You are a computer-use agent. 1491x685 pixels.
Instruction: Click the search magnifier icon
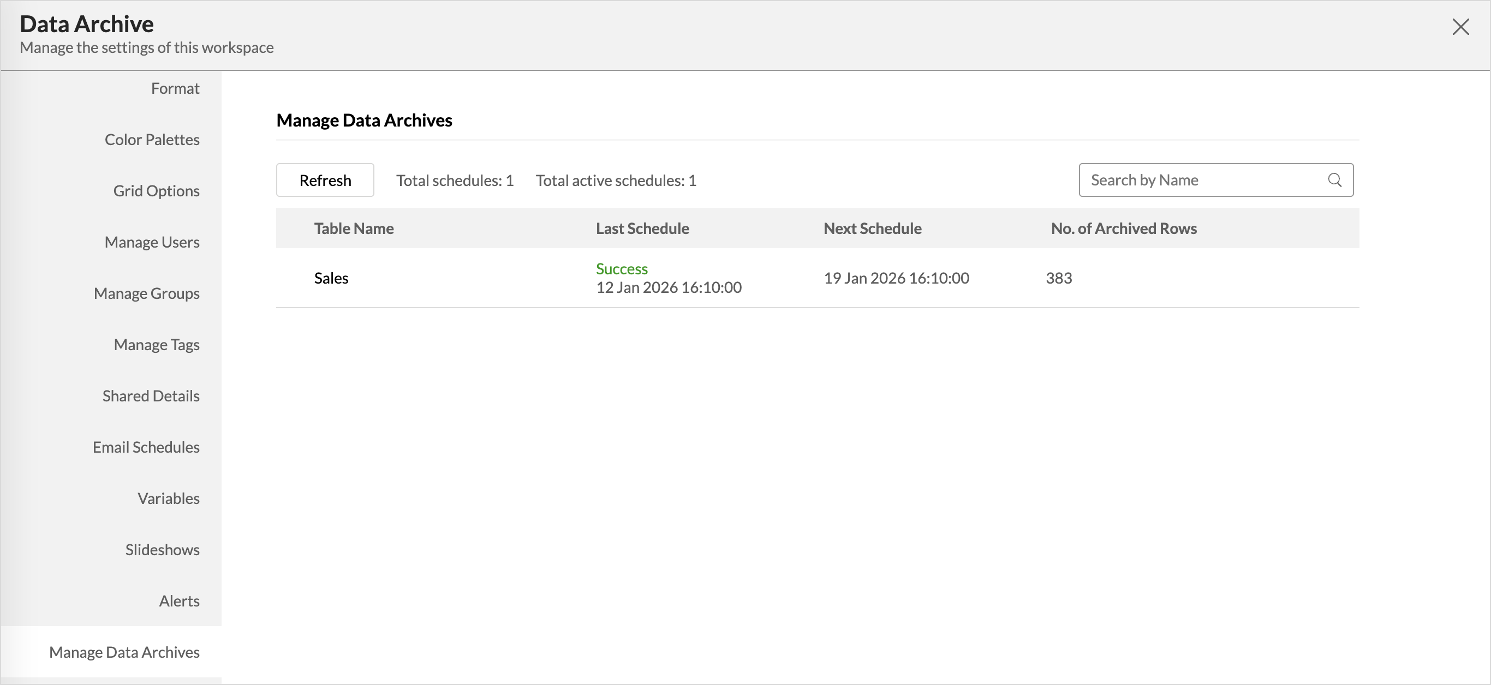click(1334, 180)
